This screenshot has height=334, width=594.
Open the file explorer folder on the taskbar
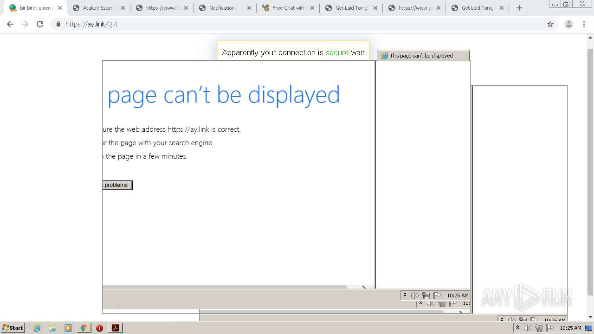coord(52,328)
